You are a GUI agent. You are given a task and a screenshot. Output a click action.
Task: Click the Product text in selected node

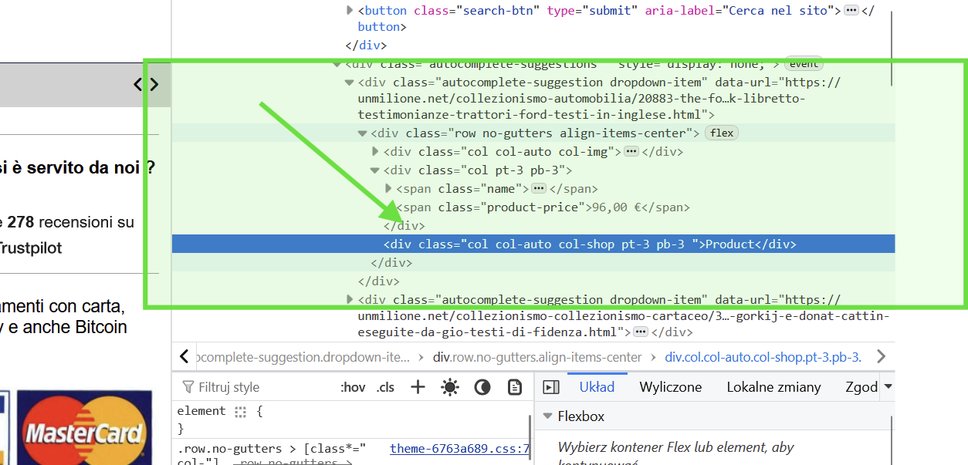tap(729, 244)
